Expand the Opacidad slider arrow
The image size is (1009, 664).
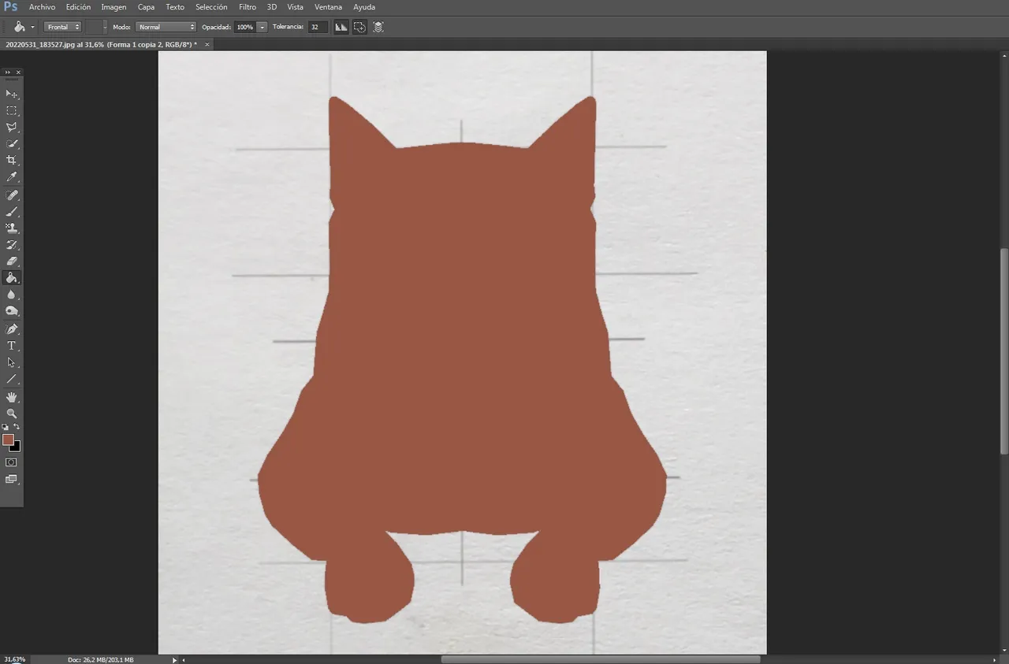pyautogui.click(x=262, y=27)
